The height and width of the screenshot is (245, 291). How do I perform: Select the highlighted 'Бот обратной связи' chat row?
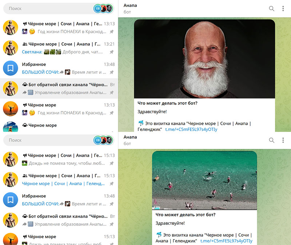[59, 89]
